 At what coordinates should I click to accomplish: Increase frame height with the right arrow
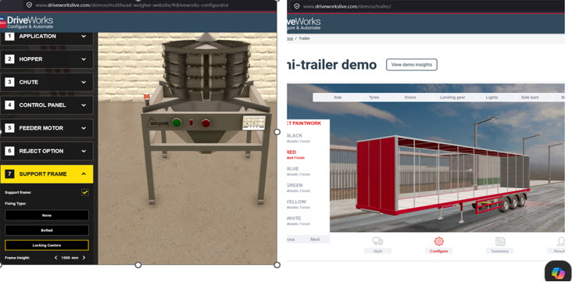84,258
